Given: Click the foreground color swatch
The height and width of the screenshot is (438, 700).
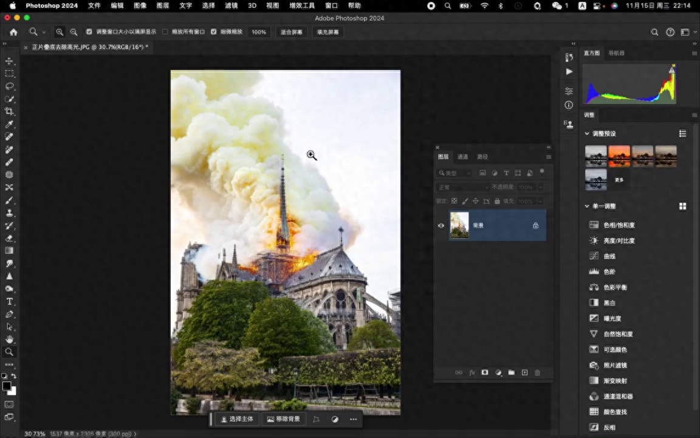Looking at the screenshot, I should click(7, 386).
